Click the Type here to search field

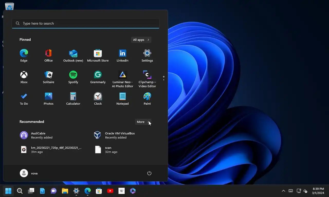point(86,23)
